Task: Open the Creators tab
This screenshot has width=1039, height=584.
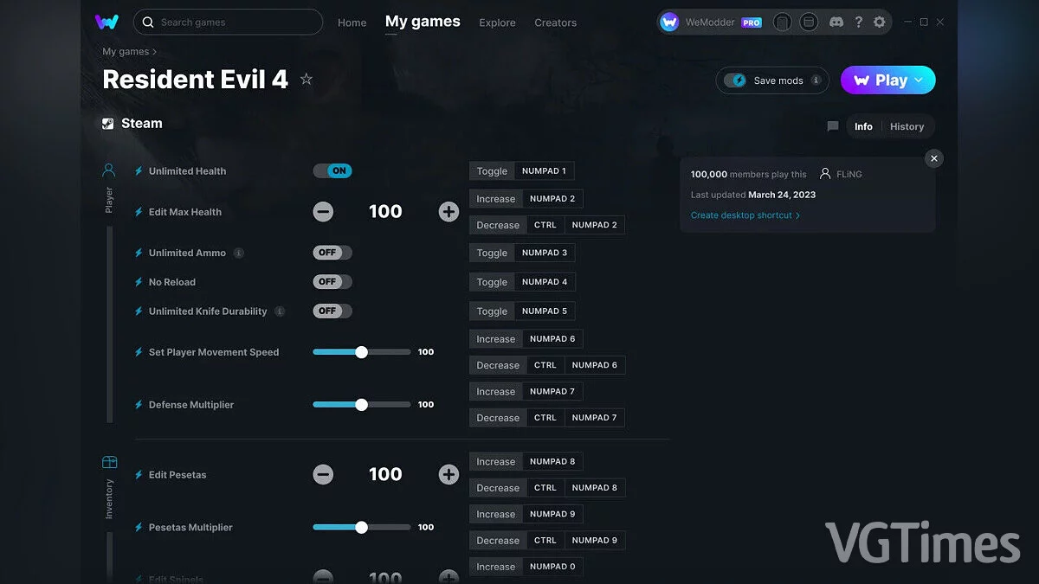Action: click(556, 22)
